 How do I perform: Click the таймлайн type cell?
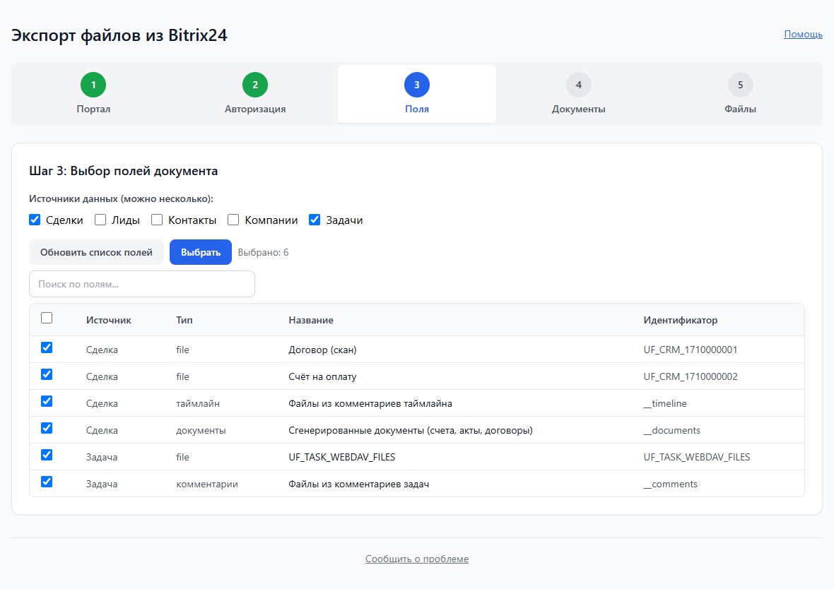pyautogui.click(x=198, y=403)
